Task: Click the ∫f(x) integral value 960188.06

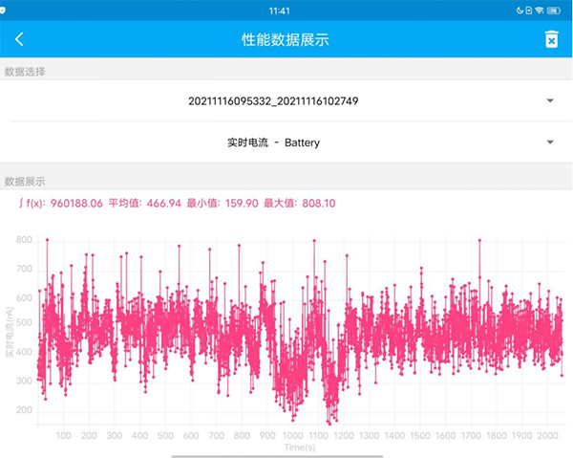Action: 61,204
